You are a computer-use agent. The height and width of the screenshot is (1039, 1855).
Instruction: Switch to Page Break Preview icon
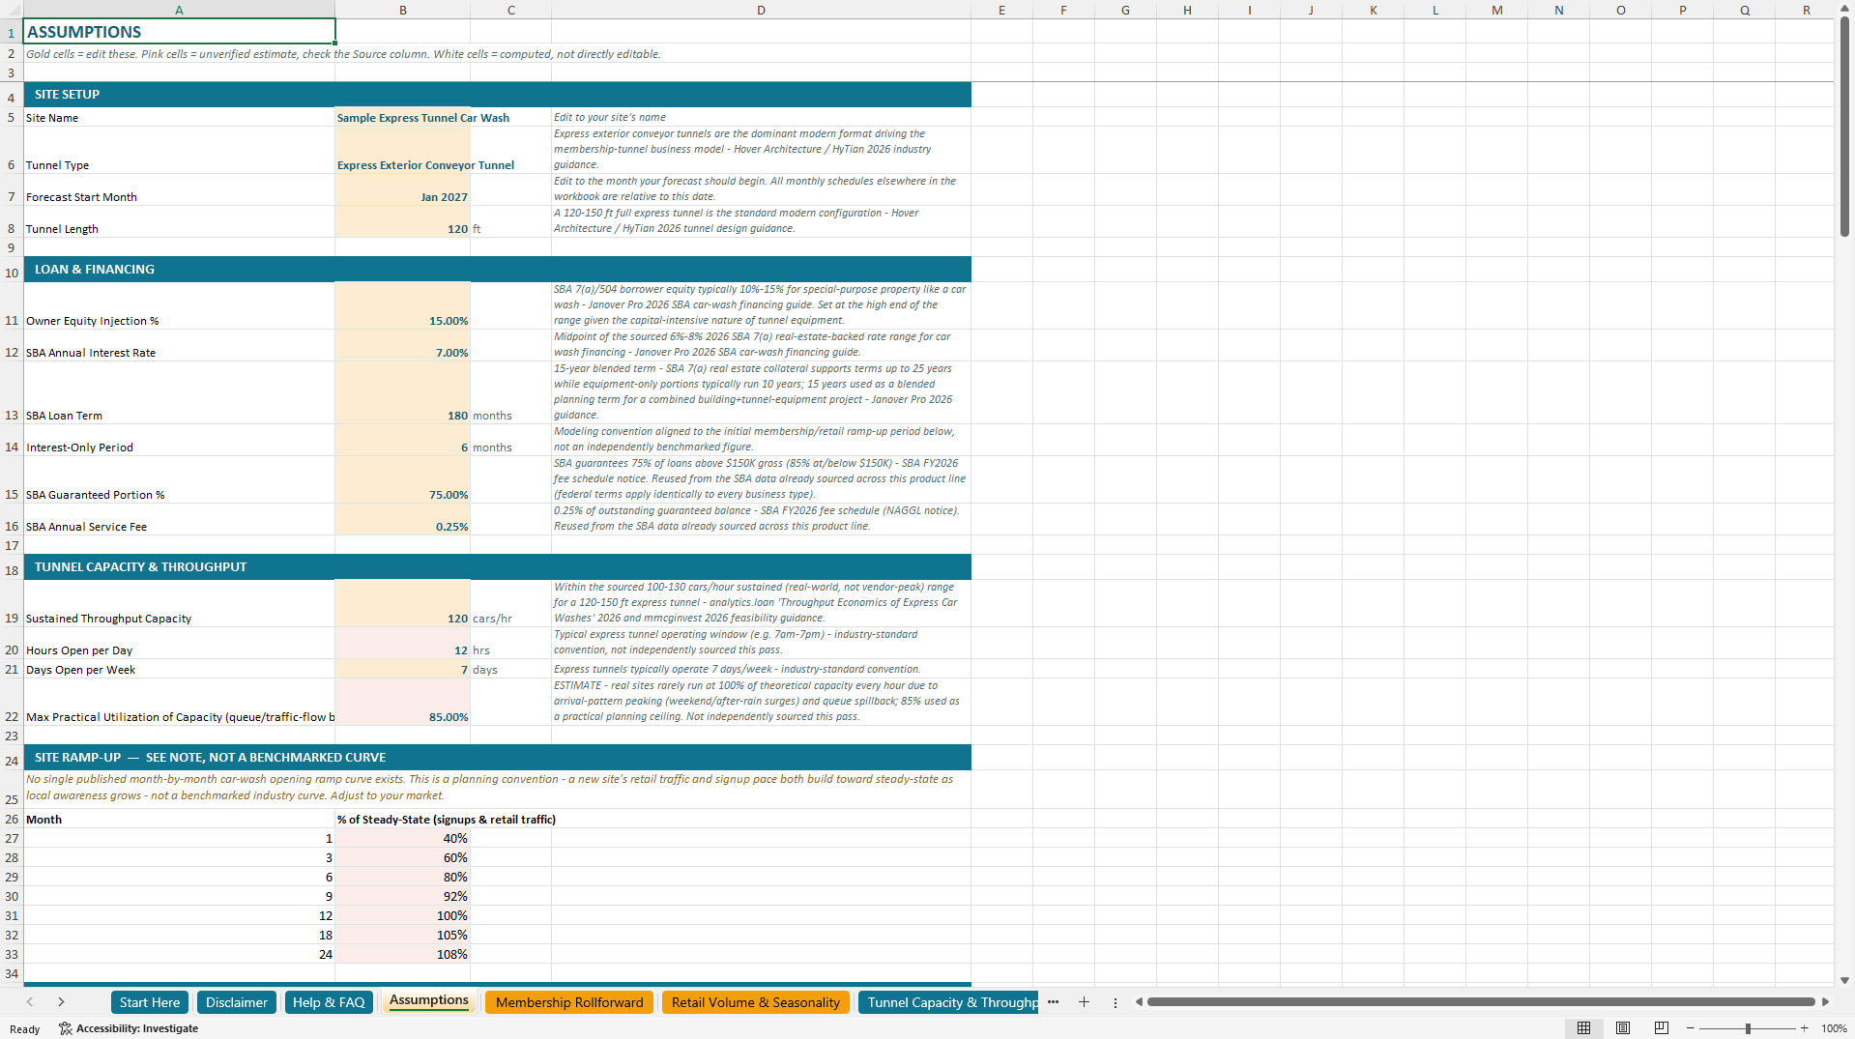[x=1662, y=1028]
